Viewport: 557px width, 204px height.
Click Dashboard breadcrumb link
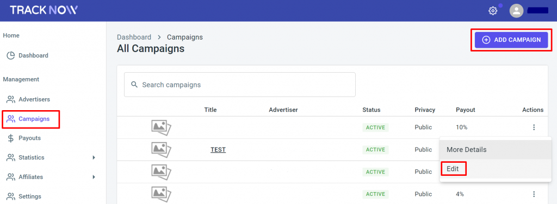pyautogui.click(x=134, y=37)
